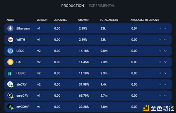Open the chart icon for WETH vault
The image size is (176, 113).
coord(160,39)
